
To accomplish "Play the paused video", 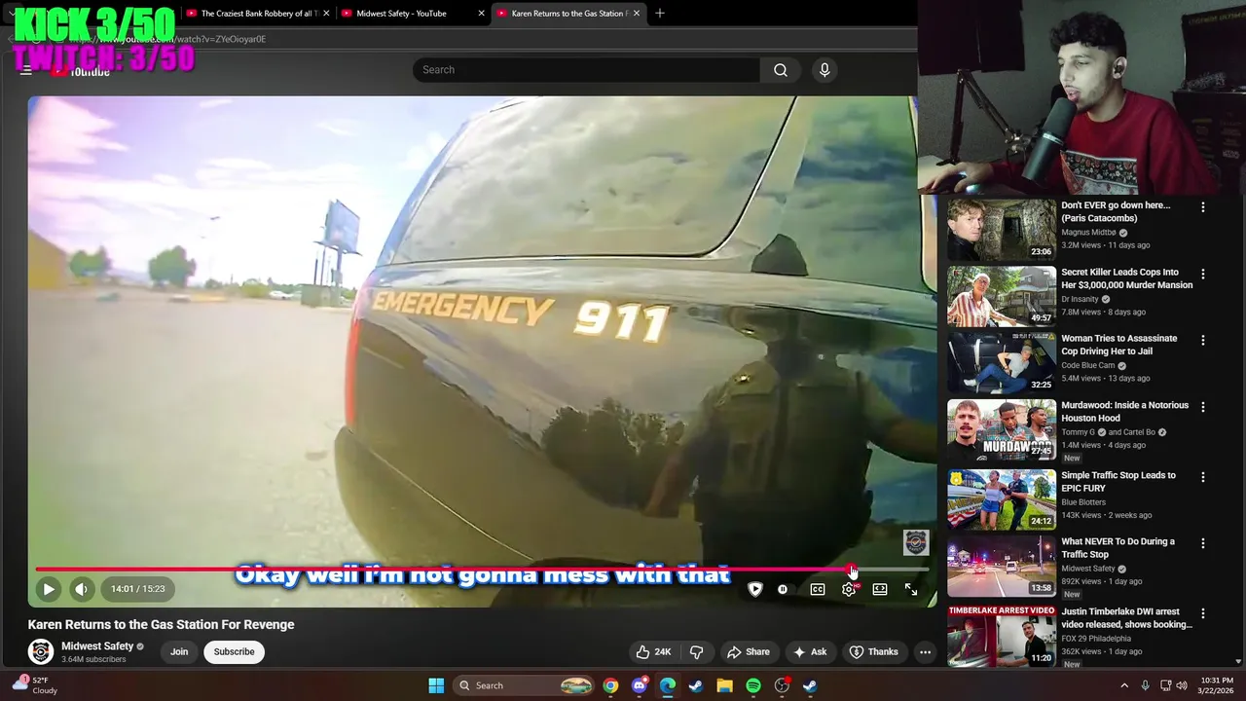I will [48, 589].
